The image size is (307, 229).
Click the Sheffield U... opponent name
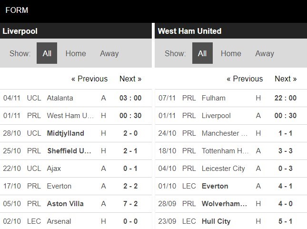click(x=69, y=151)
